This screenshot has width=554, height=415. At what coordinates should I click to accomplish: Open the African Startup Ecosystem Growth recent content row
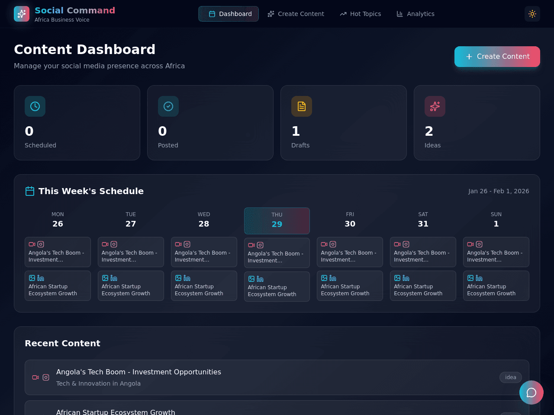coord(277,408)
